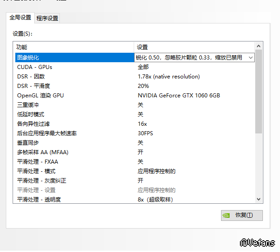280x252 pixels.
Task: Click 关 value for 三重缓冲
Action: coord(140,105)
